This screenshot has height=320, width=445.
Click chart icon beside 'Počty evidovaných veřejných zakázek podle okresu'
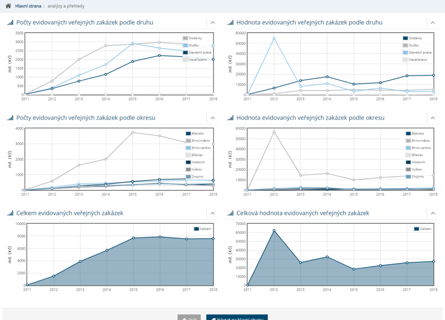coord(10,118)
